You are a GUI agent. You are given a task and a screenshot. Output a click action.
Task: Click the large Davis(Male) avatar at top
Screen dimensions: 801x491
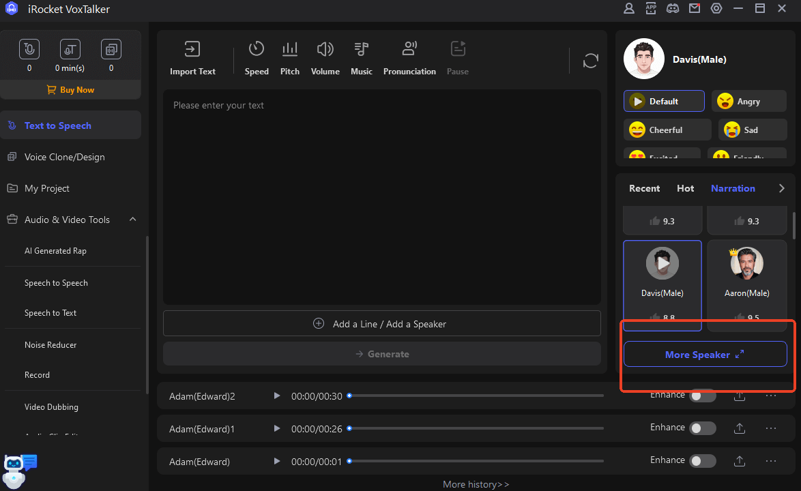[x=644, y=59]
